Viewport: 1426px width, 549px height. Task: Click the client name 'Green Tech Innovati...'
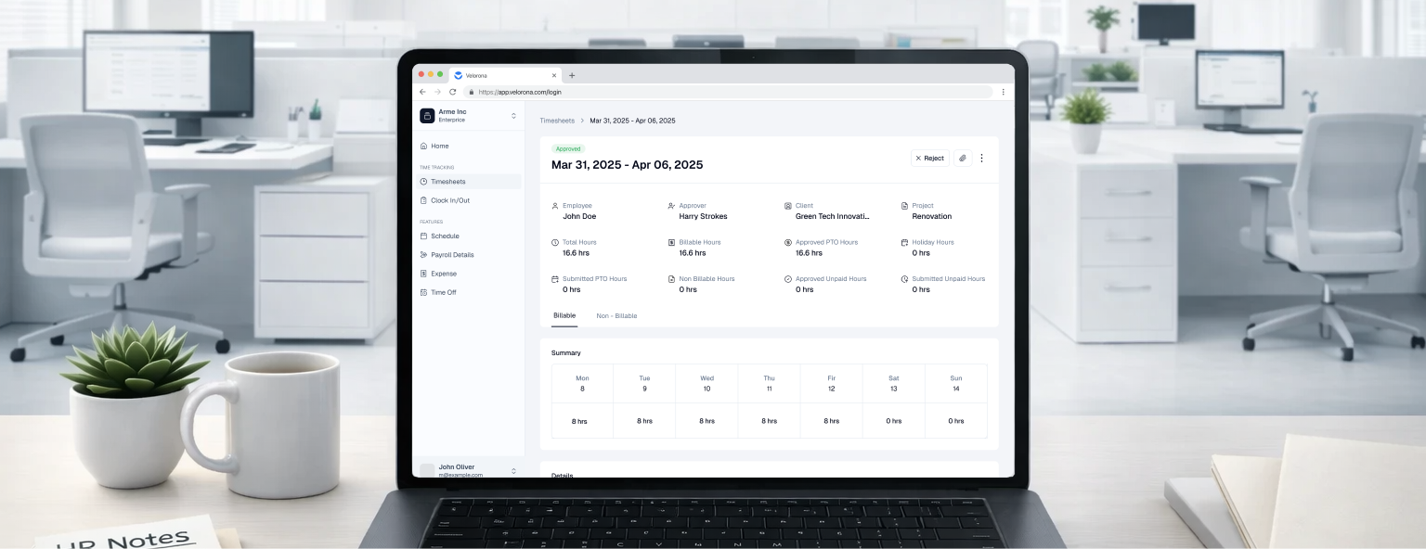[833, 216]
